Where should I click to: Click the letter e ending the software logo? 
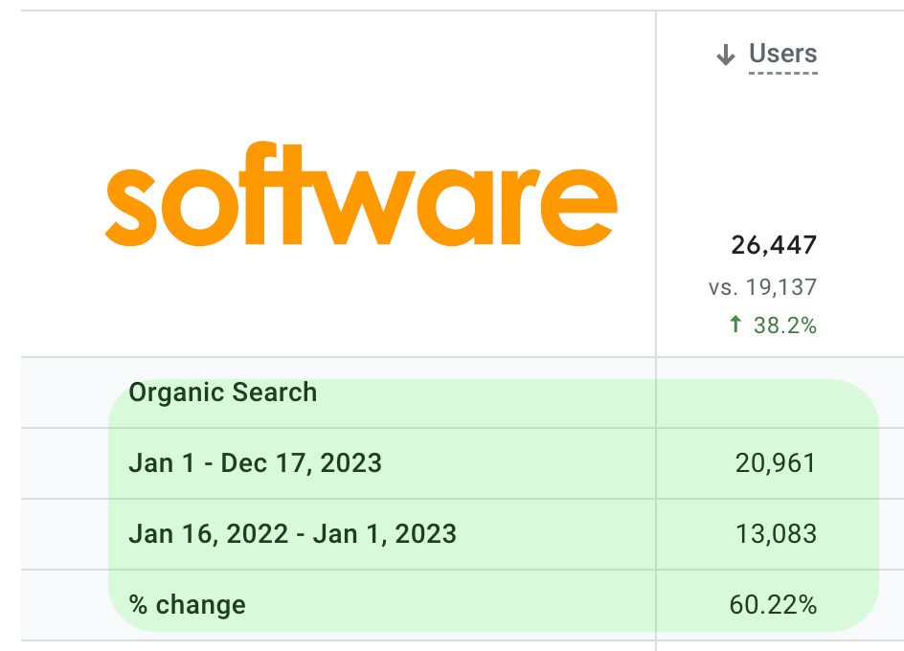(x=578, y=208)
